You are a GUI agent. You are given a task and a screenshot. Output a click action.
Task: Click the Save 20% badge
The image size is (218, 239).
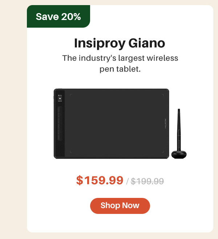point(58,16)
